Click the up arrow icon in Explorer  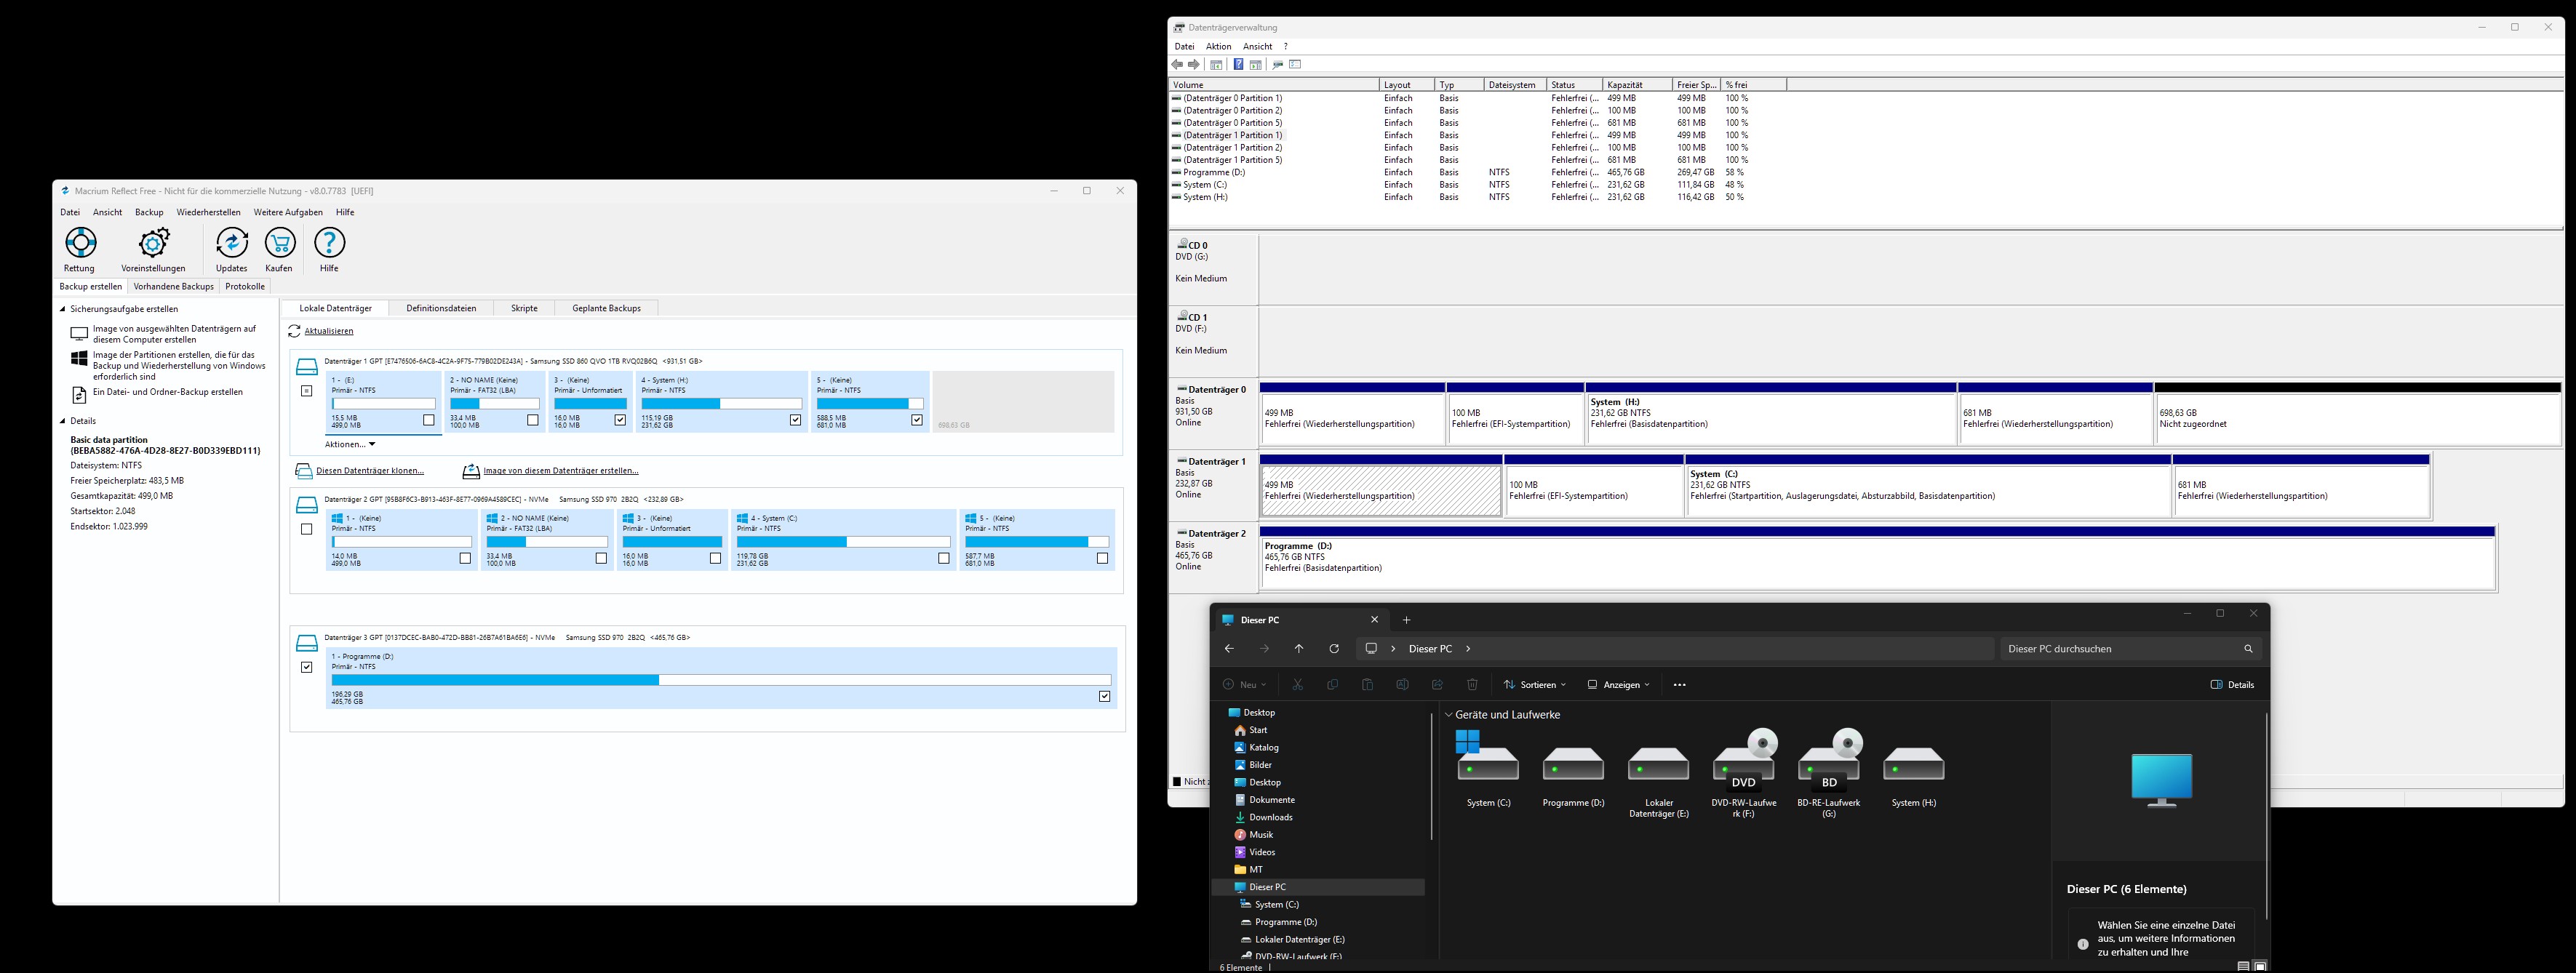1298,649
